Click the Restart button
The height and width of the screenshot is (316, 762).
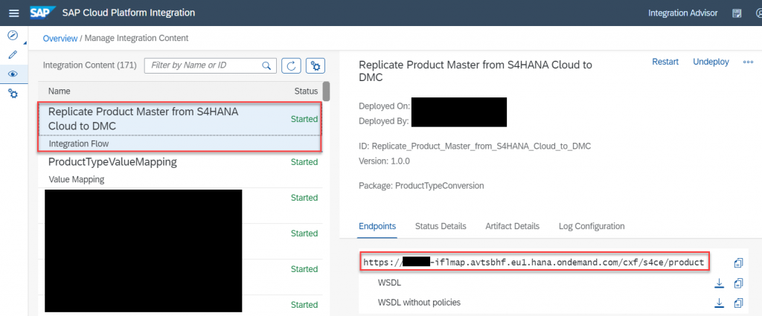(x=665, y=62)
